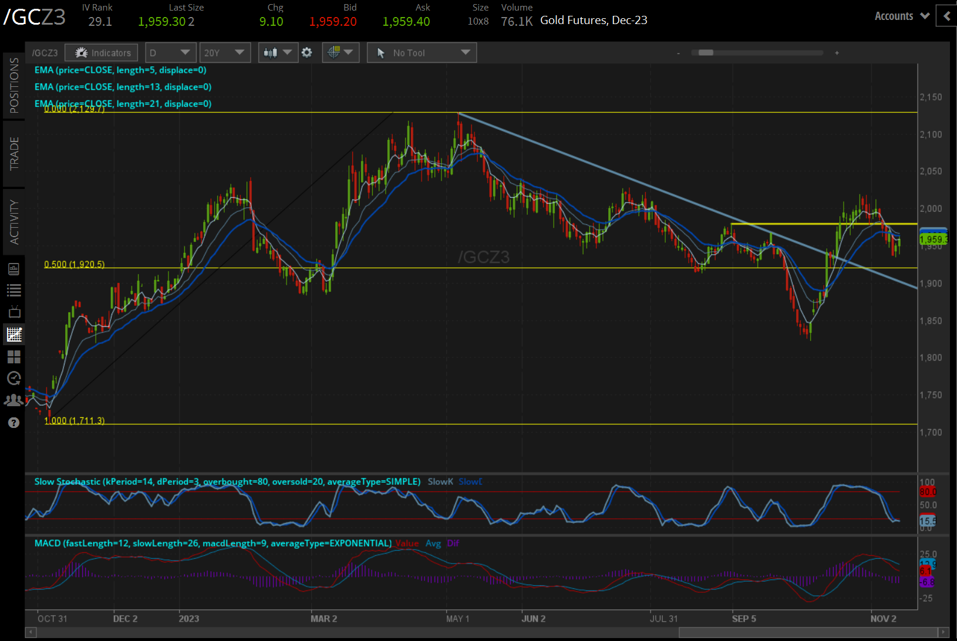
Task: Click the chart settings gear icon
Action: 307,52
